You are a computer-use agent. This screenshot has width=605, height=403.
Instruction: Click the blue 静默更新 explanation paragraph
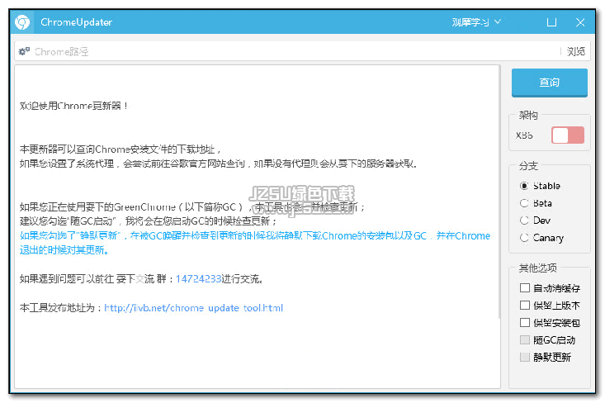255,243
